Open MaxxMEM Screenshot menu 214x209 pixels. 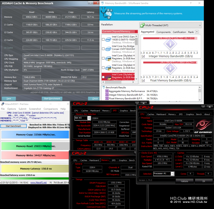[x=35, y=109]
